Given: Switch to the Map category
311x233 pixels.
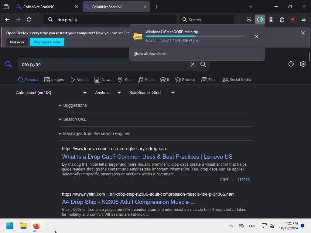Looking at the screenshot, I should coord(125,80).
